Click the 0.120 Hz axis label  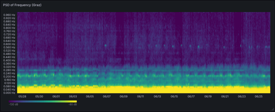click(9, 83)
